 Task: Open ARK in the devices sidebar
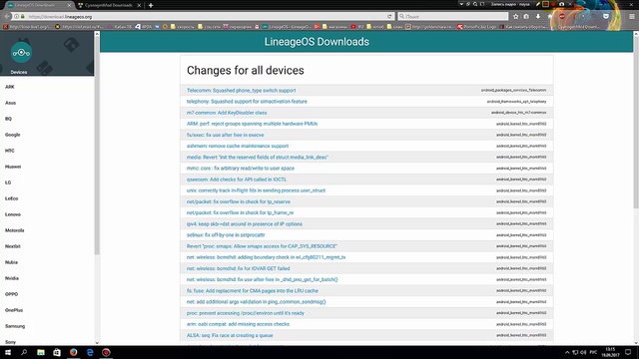coord(10,87)
